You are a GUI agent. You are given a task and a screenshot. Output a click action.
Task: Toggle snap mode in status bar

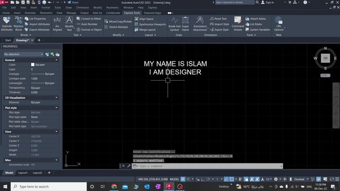(188, 179)
